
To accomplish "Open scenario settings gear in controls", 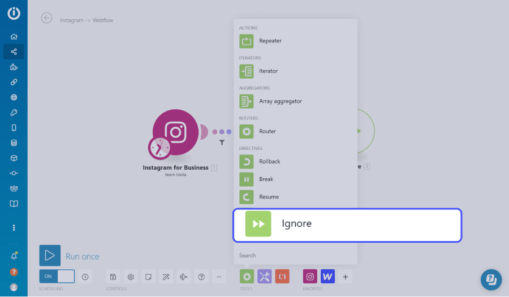I will pos(131,277).
